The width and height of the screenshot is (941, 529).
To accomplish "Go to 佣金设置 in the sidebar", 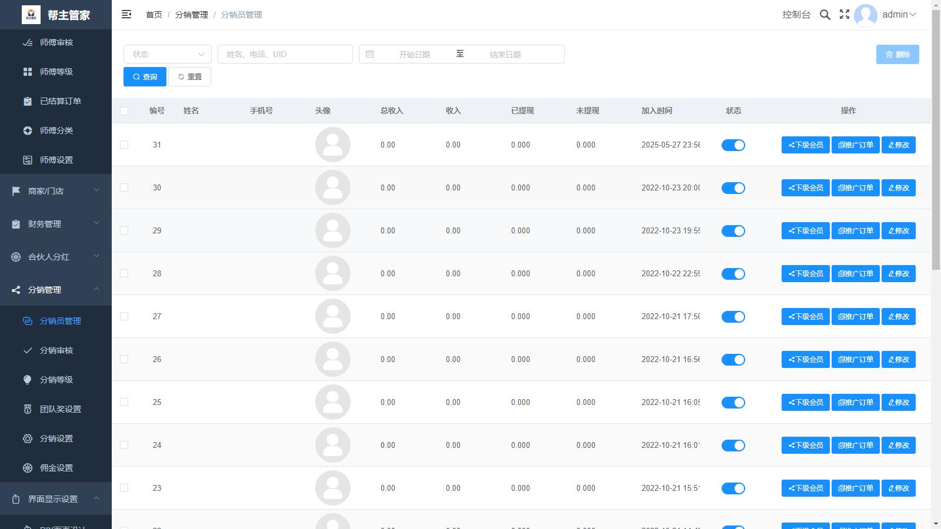I will coord(56,468).
